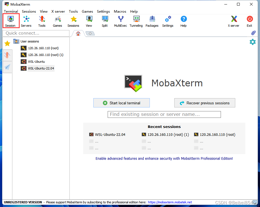
Task: Open the Session creation icon
Action: click(11, 21)
